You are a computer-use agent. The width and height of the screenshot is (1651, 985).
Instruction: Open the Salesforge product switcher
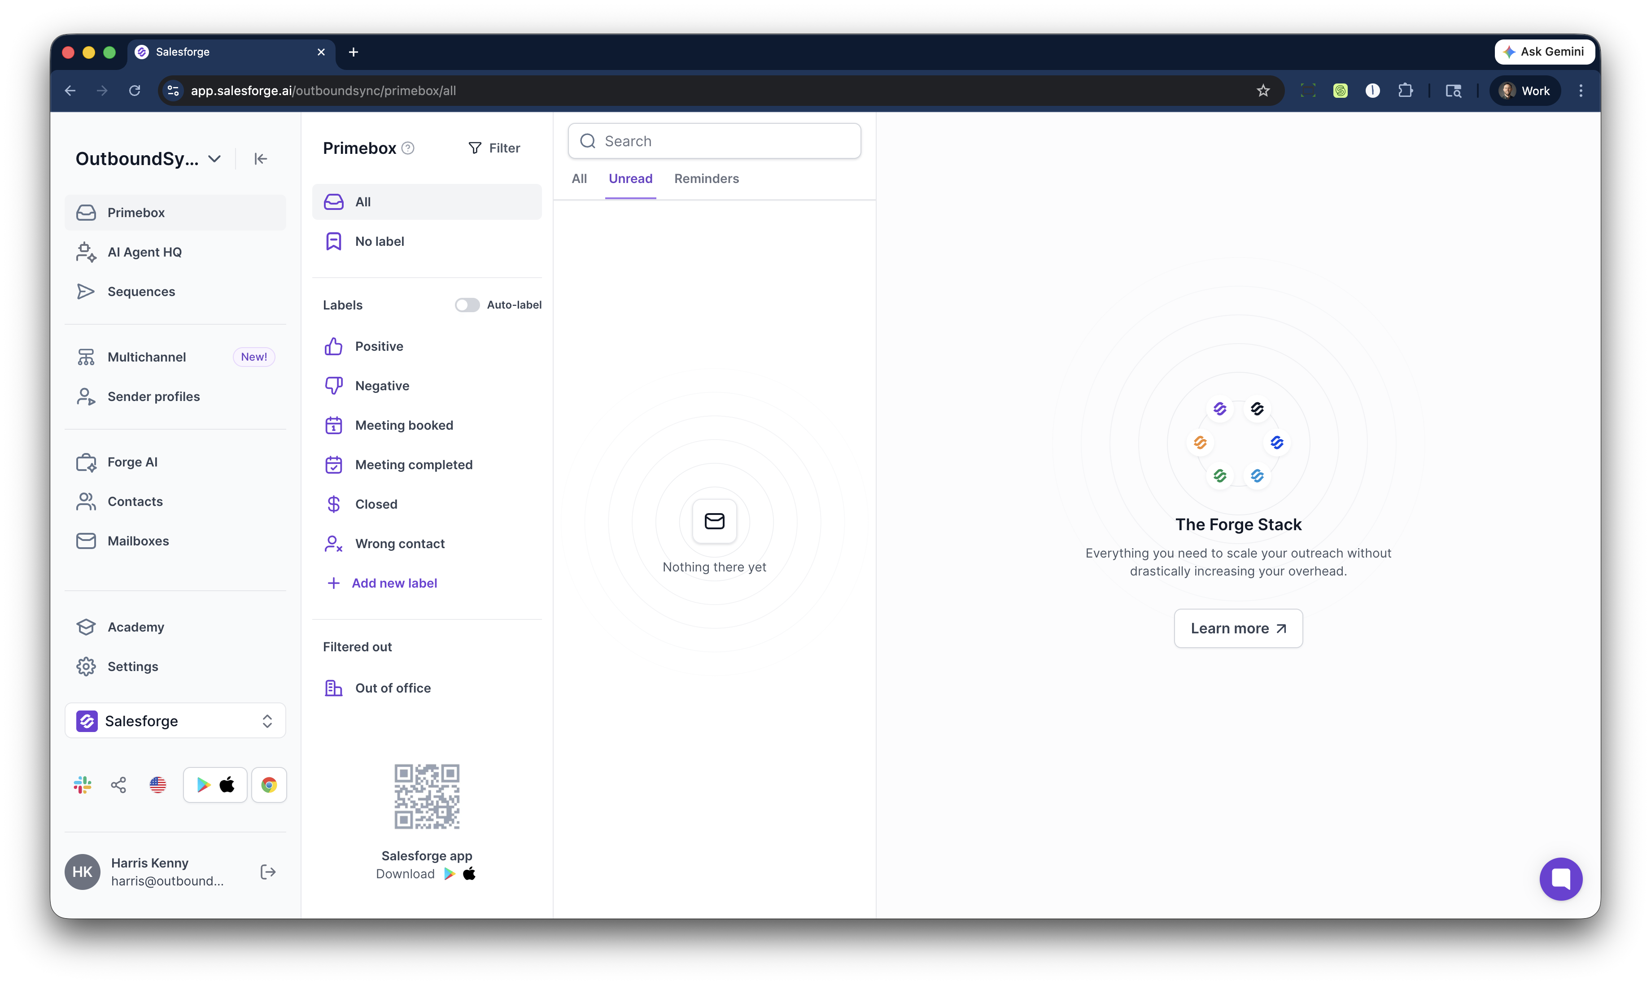pos(175,720)
